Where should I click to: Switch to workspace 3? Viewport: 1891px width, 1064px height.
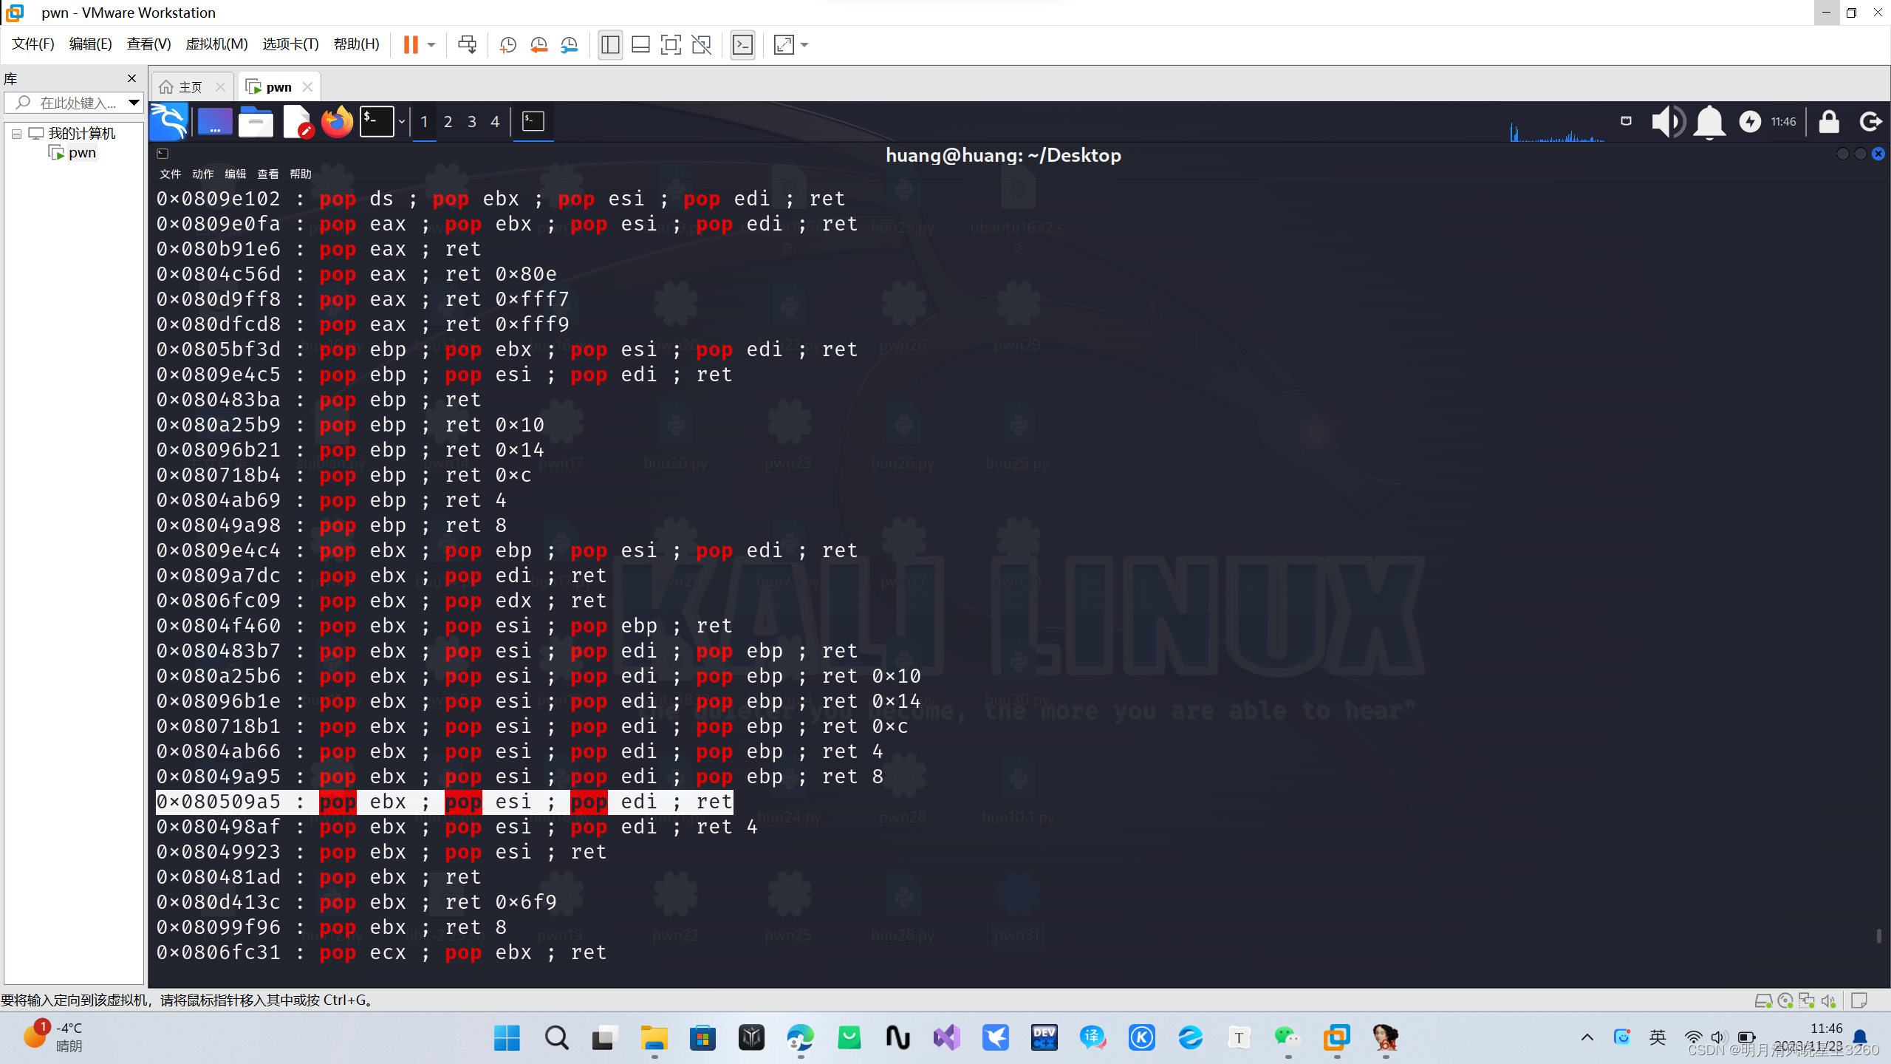471,122
